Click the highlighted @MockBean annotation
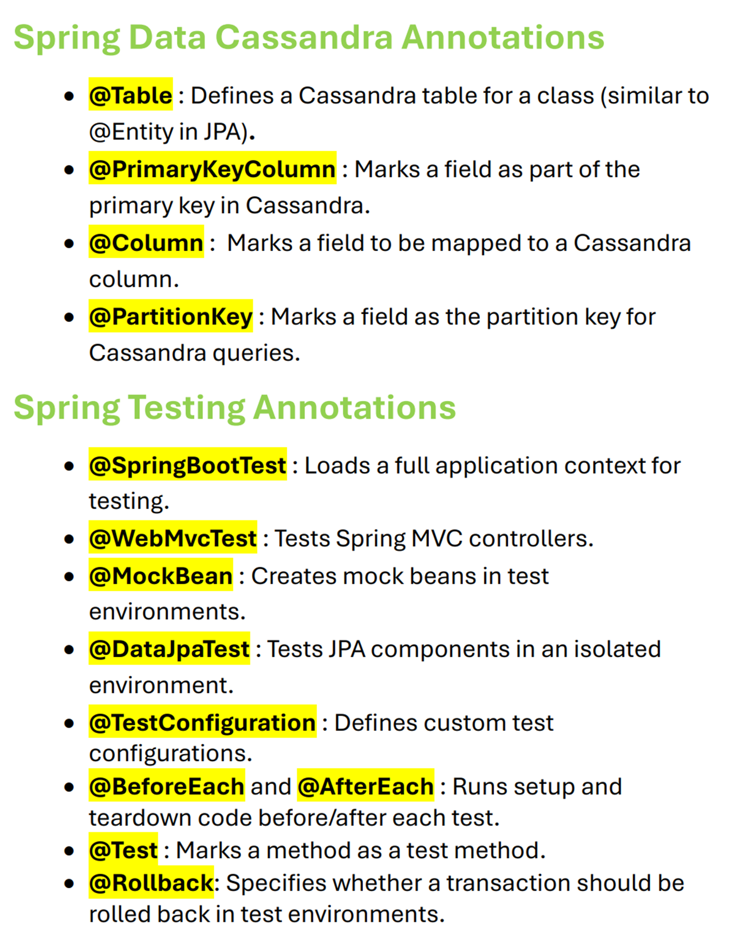This screenshot has width=730, height=949. tap(160, 576)
